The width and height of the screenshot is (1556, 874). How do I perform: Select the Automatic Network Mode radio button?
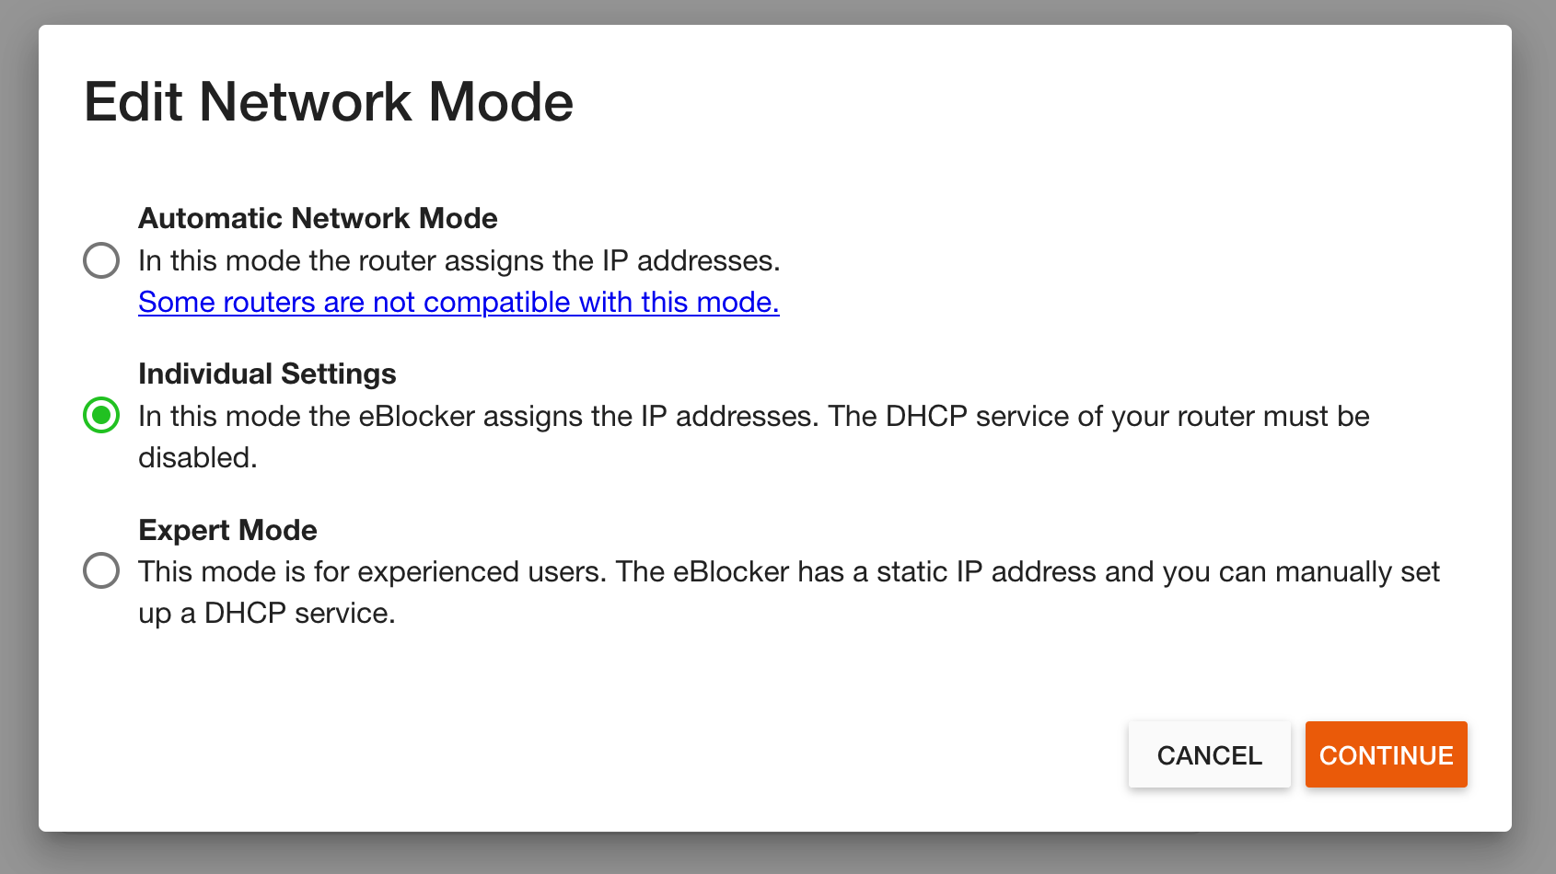pyautogui.click(x=101, y=260)
